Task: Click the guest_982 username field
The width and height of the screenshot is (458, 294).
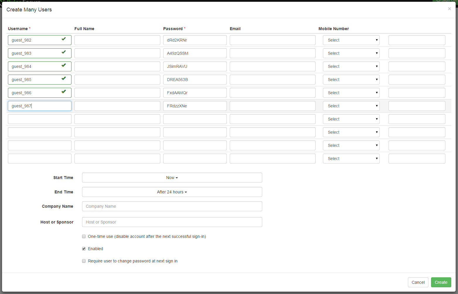Action: 40,40
